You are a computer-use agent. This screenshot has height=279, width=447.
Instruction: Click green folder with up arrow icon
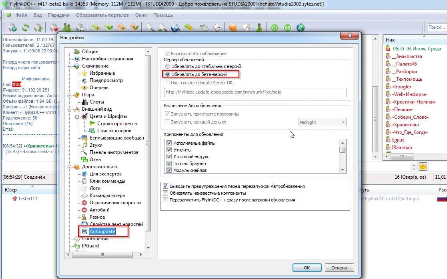coord(96,27)
